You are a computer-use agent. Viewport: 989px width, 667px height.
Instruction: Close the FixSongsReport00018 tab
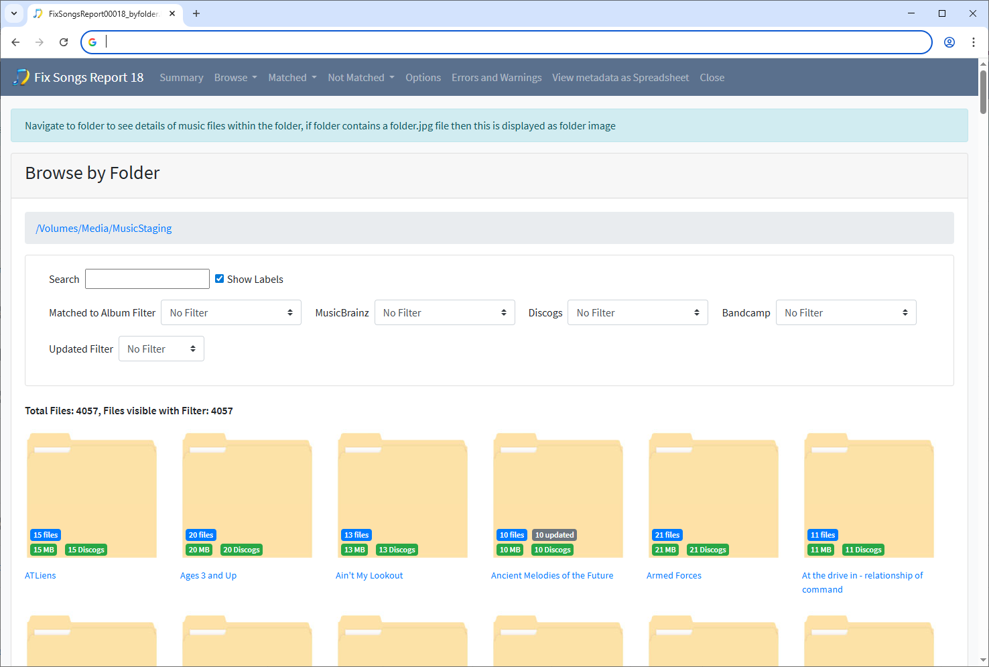(x=172, y=13)
